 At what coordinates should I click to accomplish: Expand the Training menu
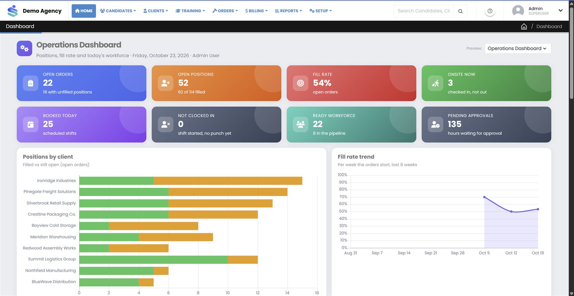point(190,11)
